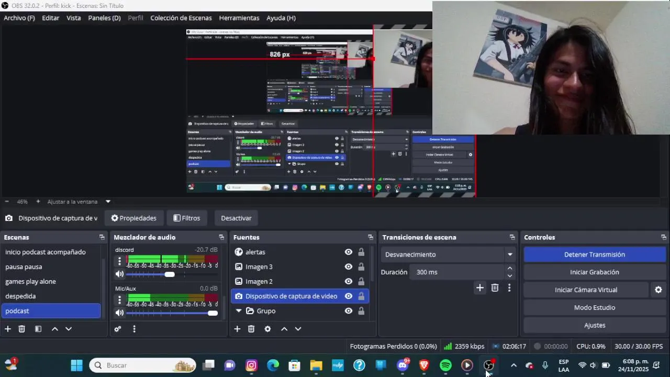Open advanced audio properties gears icon
Screen dimensions: 670x377
[118, 329]
